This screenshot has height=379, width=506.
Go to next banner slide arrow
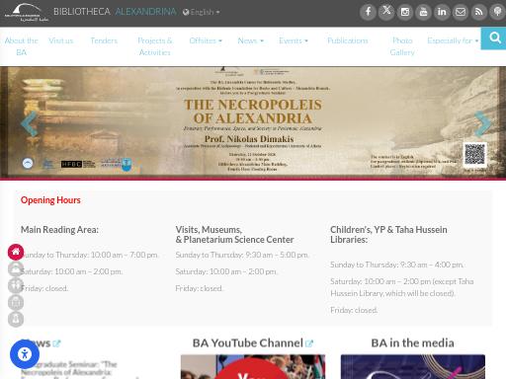pyautogui.click(x=483, y=123)
